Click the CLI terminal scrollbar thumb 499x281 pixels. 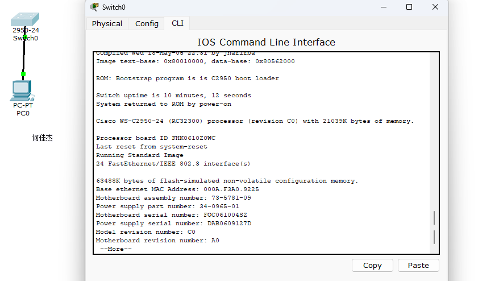434,228
